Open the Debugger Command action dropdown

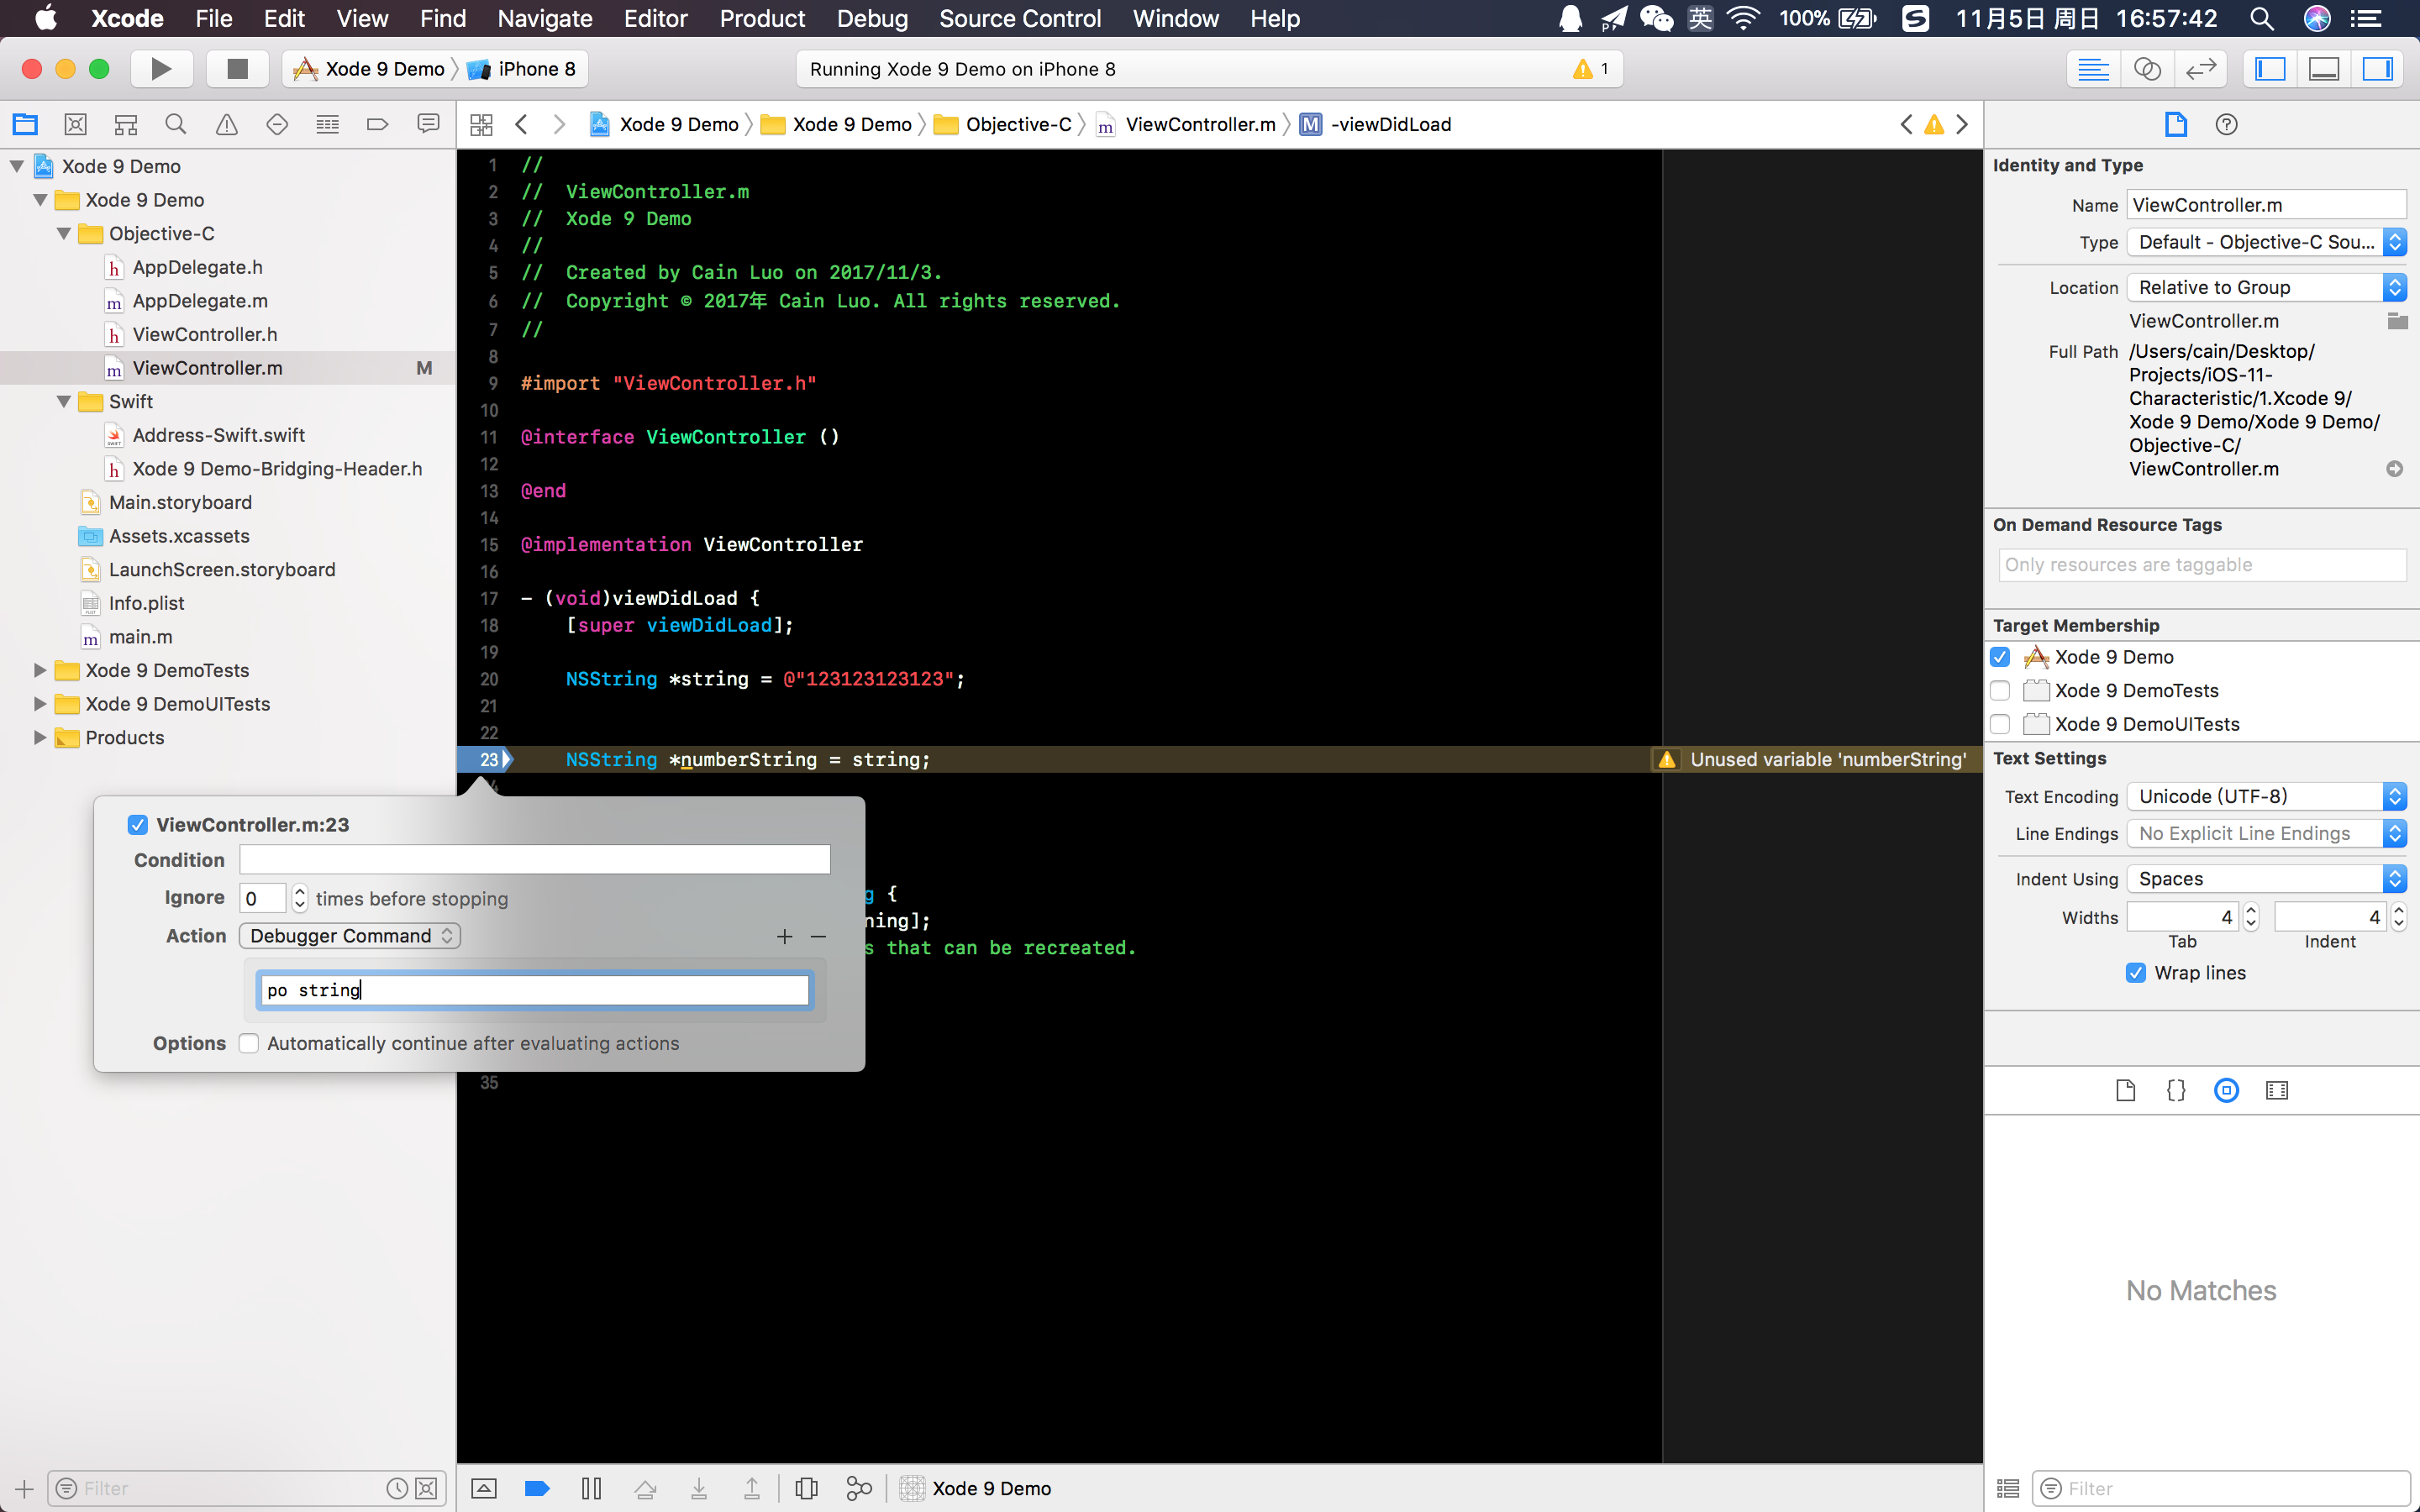pyautogui.click(x=350, y=935)
